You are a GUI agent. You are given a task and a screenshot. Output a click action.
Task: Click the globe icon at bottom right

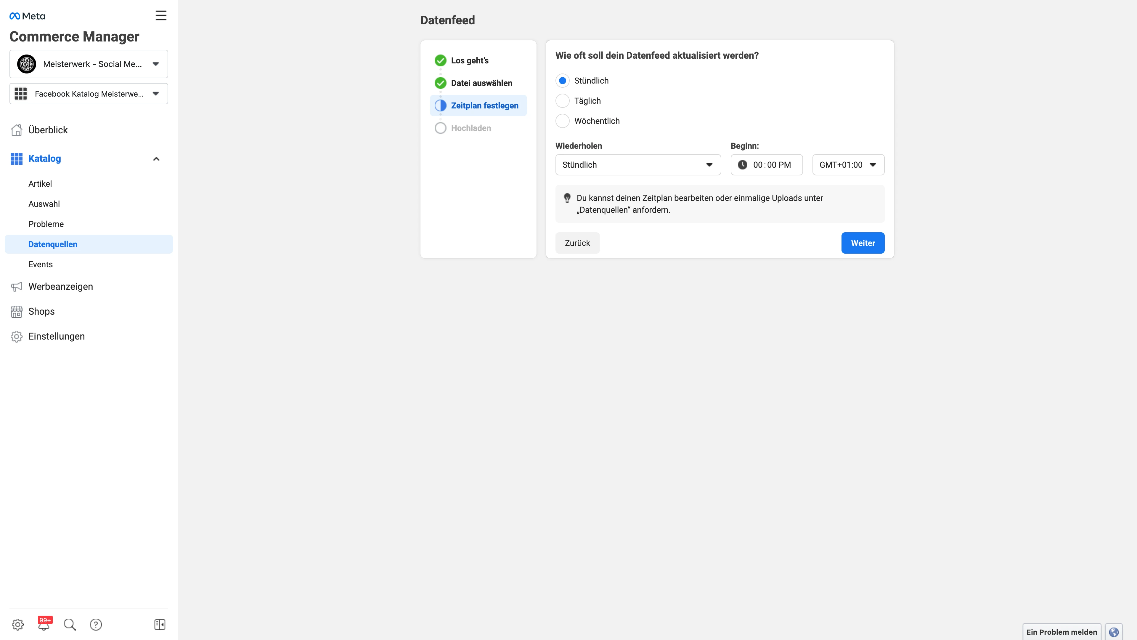pyautogui.click(x=1114, y=632)
